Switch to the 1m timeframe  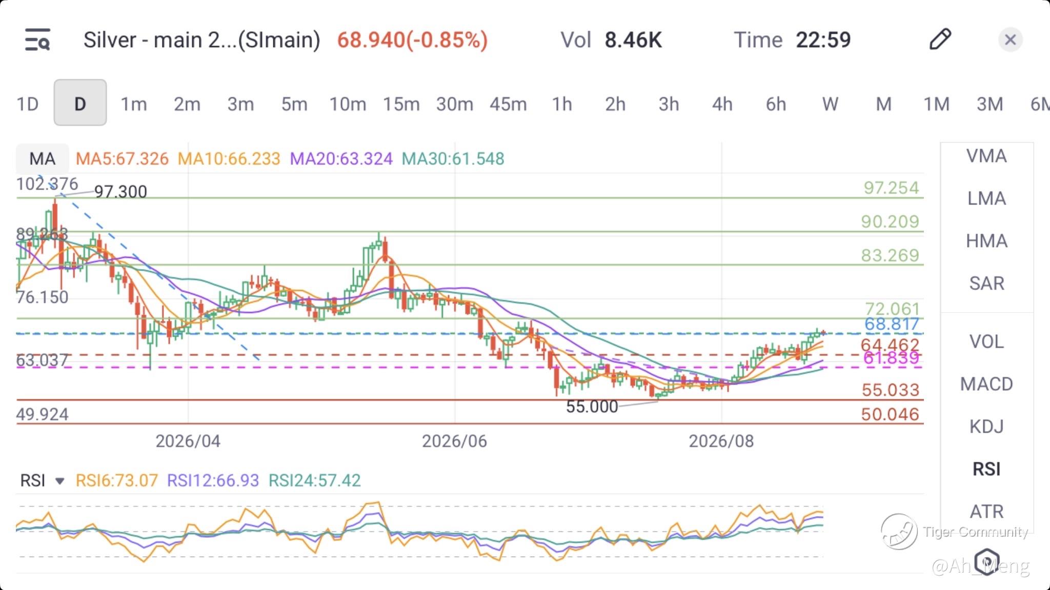click(134, 104)
